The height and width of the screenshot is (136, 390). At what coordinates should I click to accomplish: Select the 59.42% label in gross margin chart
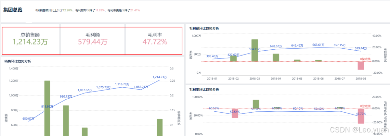tap(319, 109)
